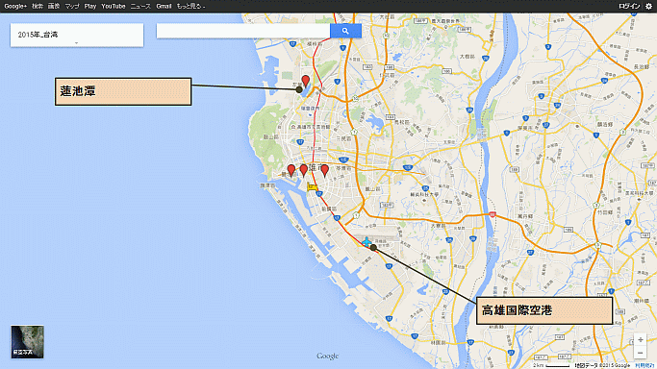
Task: Expand the 2015年_台湾 map panel arrow
Action: tap(76, 42)
